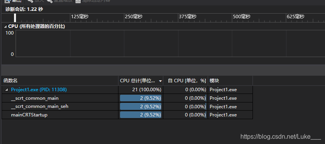This screenshot has height=144, width=325.
Task: Click the 放大 zoom-in magnifier icon
Action: tap(30, 1)
